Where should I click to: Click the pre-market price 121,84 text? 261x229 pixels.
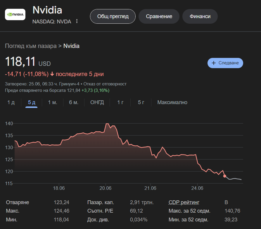(x=74, y=90)
